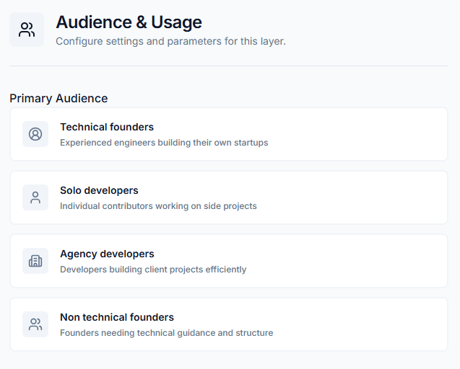
Task: Click the "Technical founders" title text
Action: [107, 127]
